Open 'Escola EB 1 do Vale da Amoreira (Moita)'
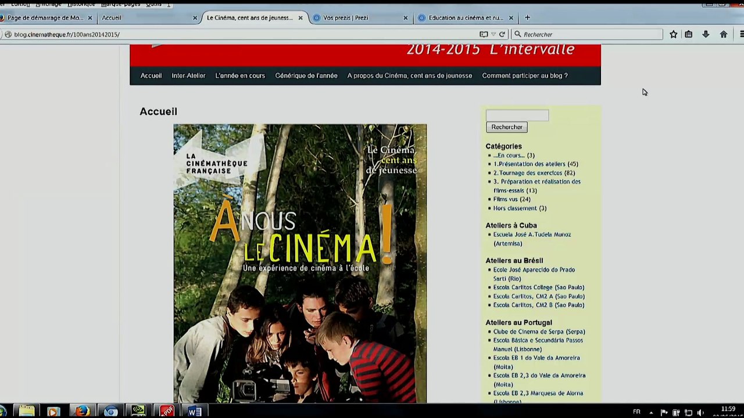 536,362
